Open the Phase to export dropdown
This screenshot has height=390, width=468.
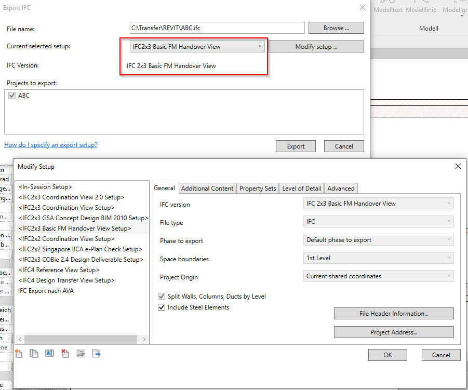450,240
